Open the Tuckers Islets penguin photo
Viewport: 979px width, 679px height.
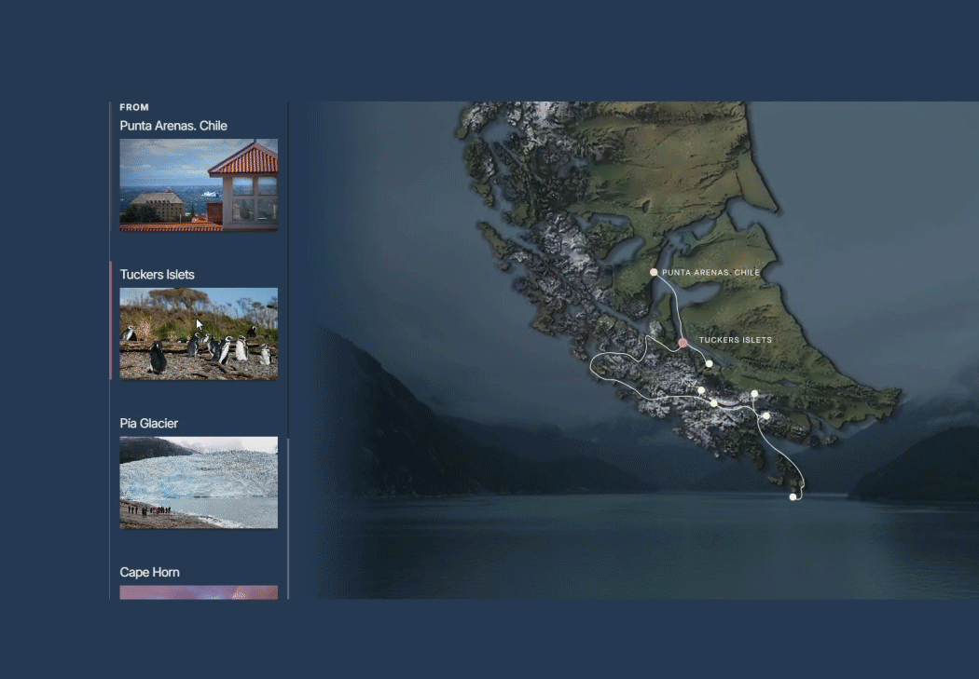click(199, 333)
